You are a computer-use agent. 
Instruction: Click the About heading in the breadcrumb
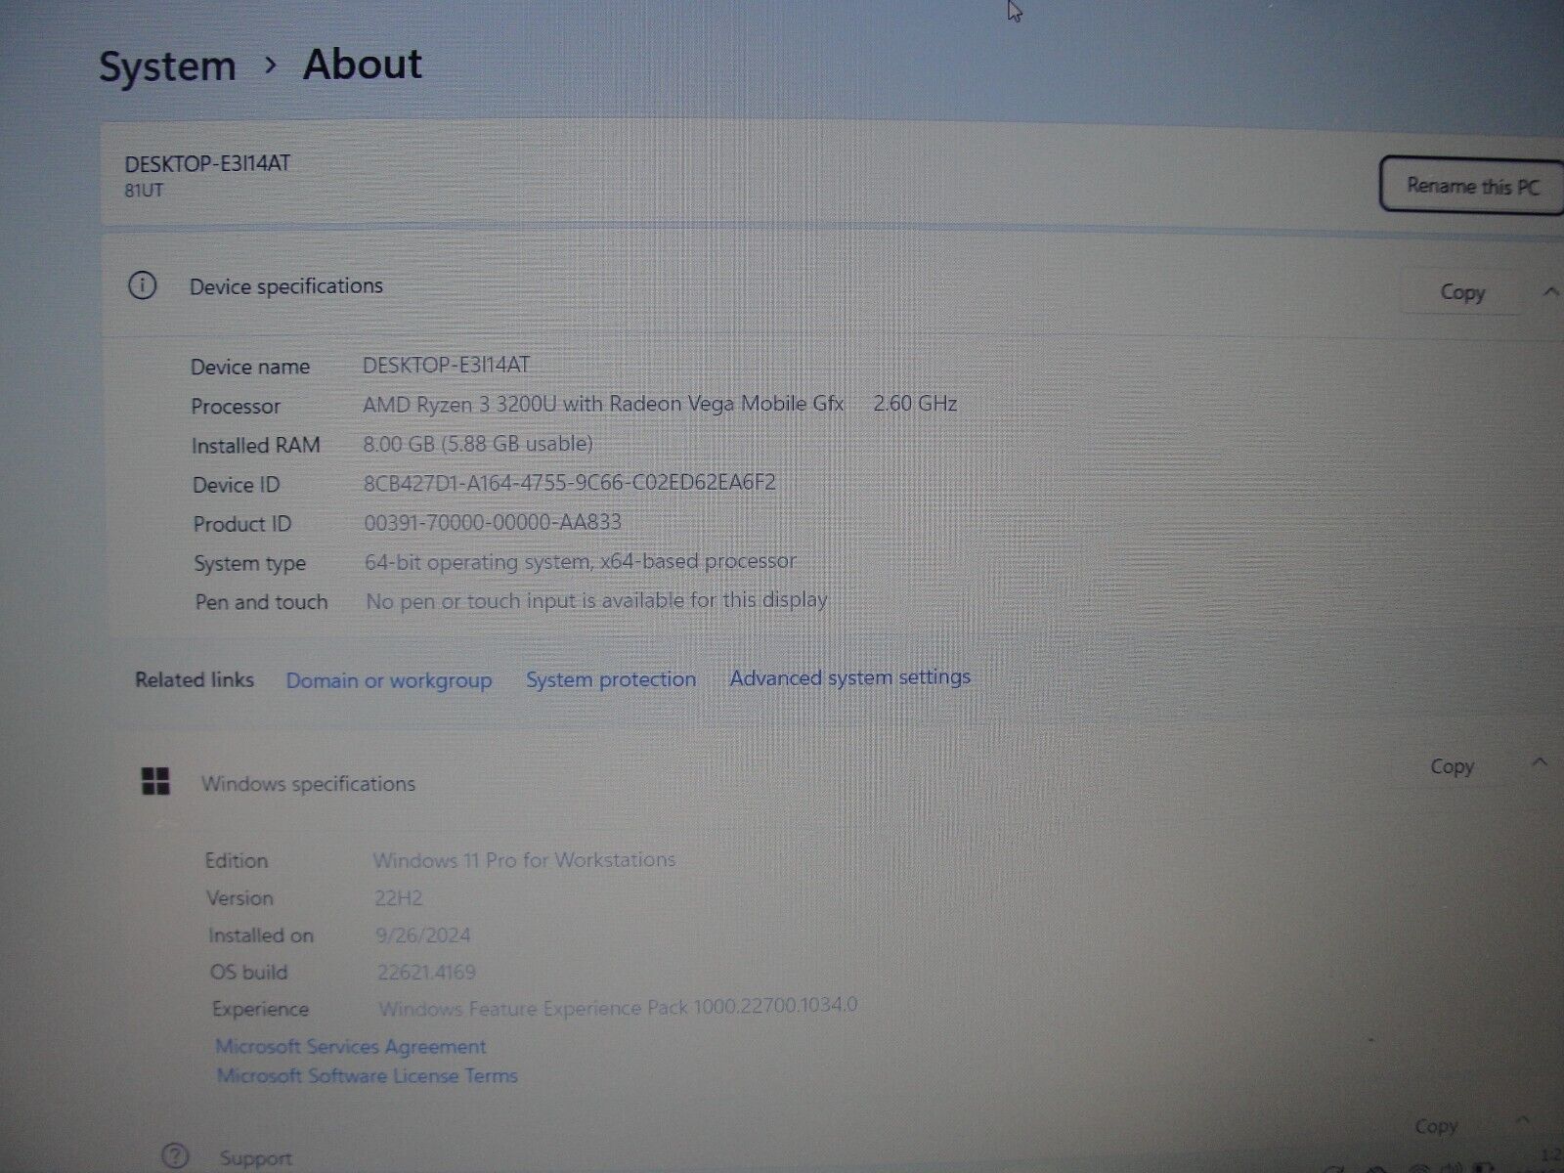363,65
